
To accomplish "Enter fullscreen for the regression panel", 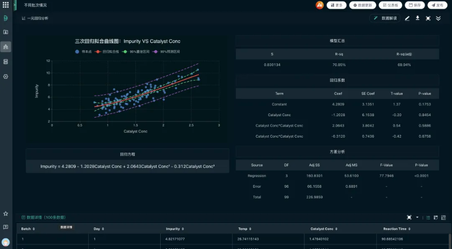I will (x=428, y=18).
